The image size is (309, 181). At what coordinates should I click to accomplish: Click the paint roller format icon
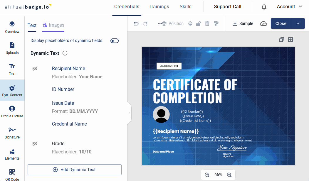click(216, 24)
